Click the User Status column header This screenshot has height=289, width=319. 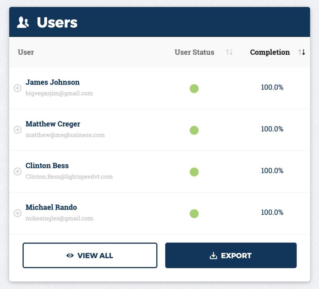pos(194,52)
